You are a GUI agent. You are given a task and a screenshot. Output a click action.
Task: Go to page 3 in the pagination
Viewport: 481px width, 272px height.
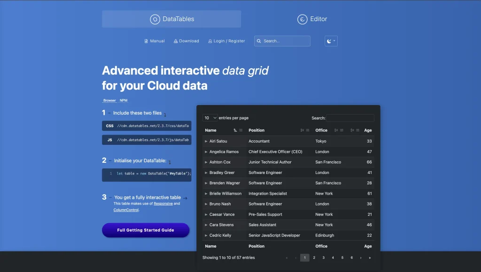click(323, 257)
